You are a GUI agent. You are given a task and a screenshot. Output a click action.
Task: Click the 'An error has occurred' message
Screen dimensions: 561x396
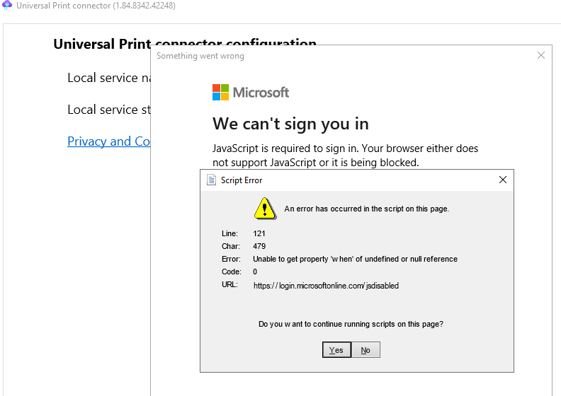(x=366, y=209)
